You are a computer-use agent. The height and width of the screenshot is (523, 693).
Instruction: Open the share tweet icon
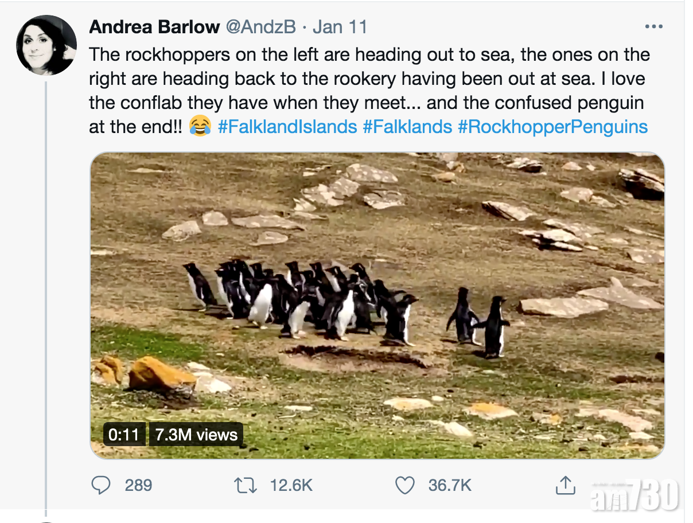pyautogui.click(x=565, y=486)
